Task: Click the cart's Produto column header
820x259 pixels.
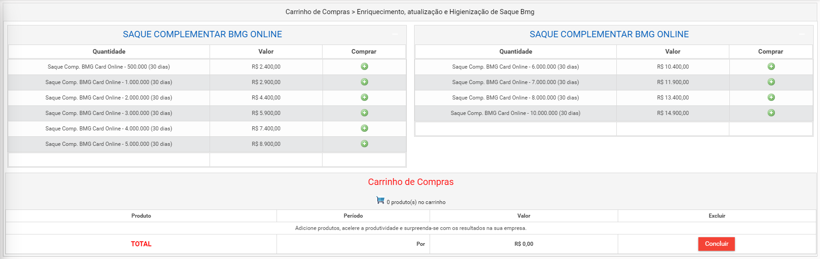Action: (x=141, y=216)
